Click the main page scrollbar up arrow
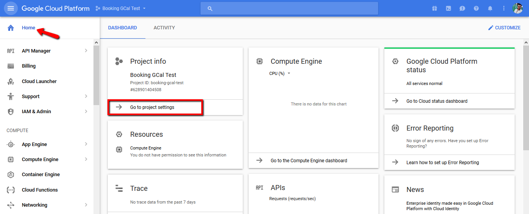 (x=526, y=42)
